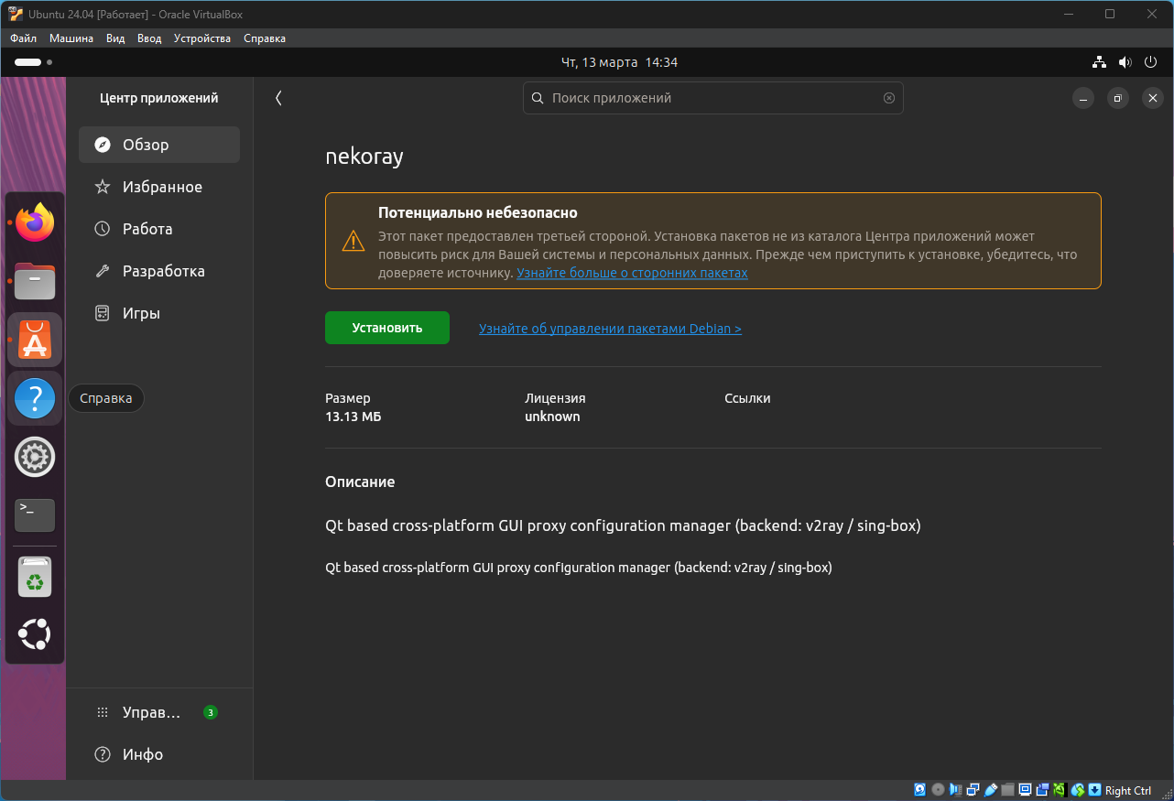The width and height of the screenshot is (1174, 801).
Task: Open link about third-party packages
Action: [632, 273]
